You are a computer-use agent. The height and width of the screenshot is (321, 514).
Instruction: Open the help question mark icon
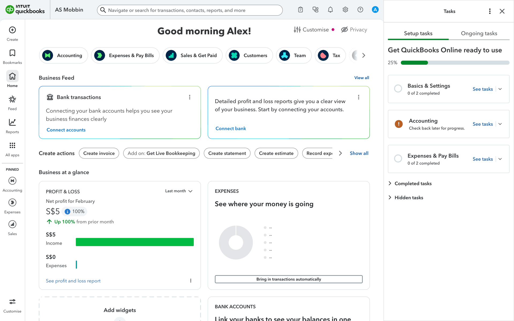(x=360, y=10)
